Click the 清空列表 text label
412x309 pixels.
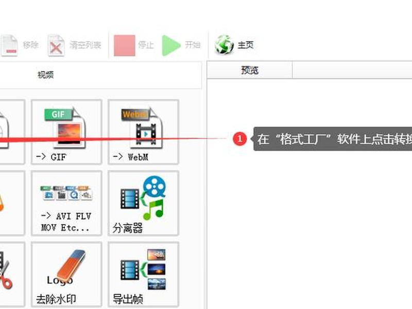click(x=85, y=45)
